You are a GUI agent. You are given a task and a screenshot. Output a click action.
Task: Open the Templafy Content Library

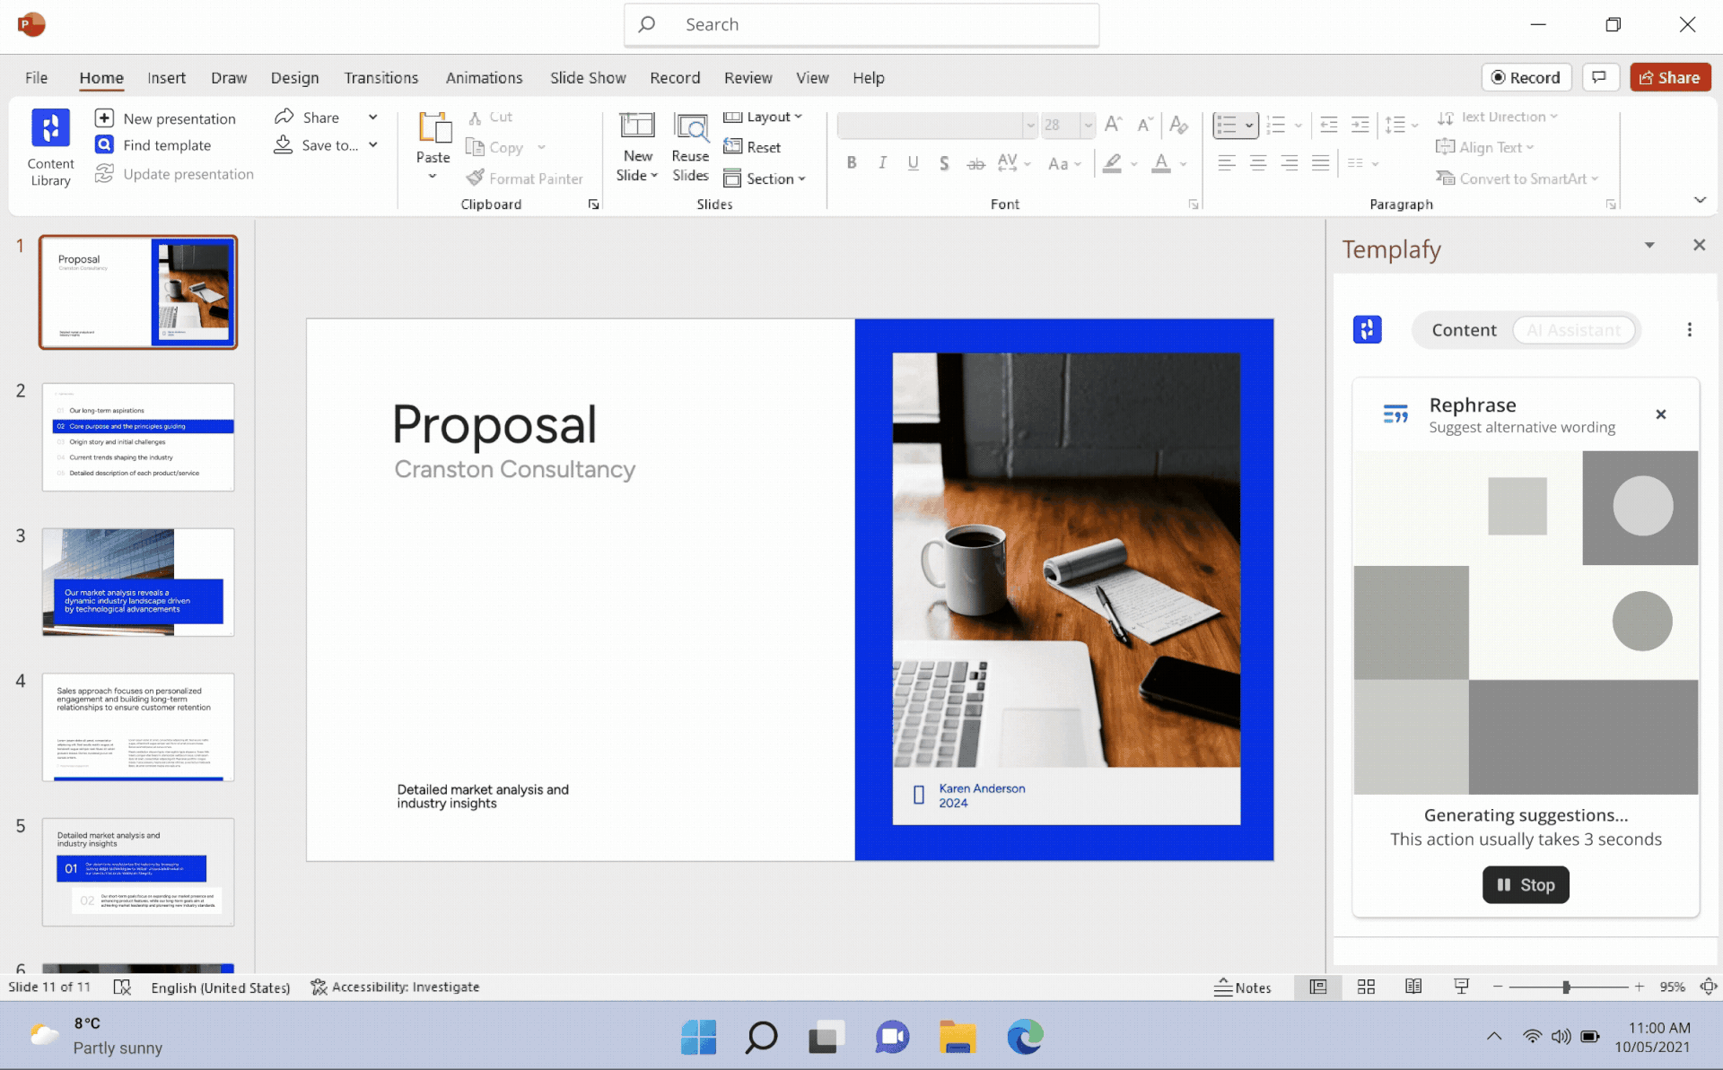point(50,145)
